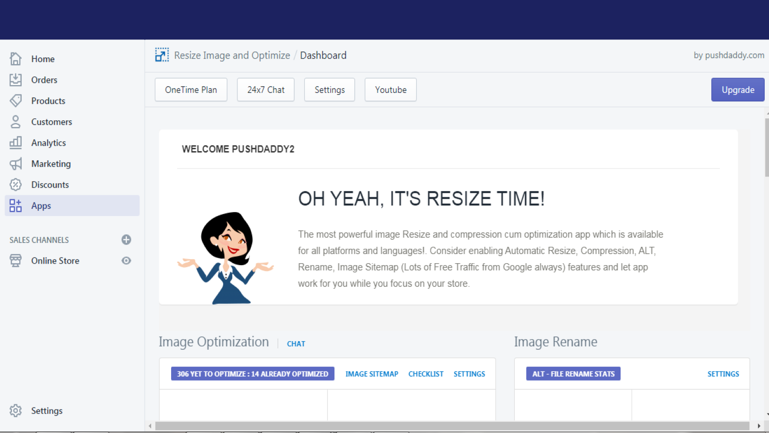
Task: Open Customers from the sidebar icon
Action: pos(15,122)
